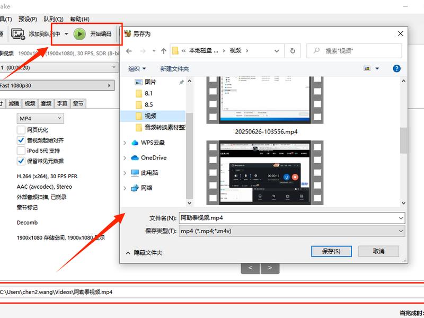This screenshot has height=318, width=424.
Task: Open the Add to Queue dropdown arrow
Action: click(x=66, y=34)
